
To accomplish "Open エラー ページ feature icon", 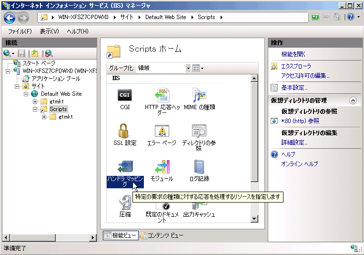I will point(162,131).
